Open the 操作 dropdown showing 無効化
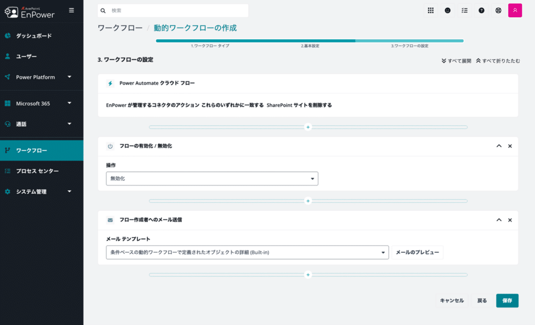 pyautogui.click(x=212, y=179)
